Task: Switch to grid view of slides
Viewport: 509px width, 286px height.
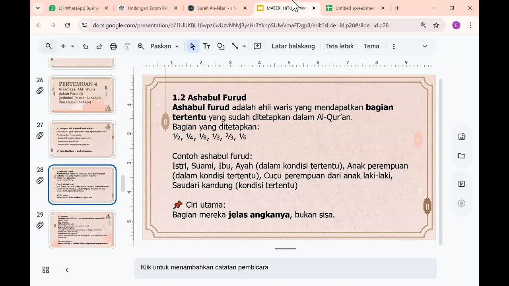Action: (46, 270)
